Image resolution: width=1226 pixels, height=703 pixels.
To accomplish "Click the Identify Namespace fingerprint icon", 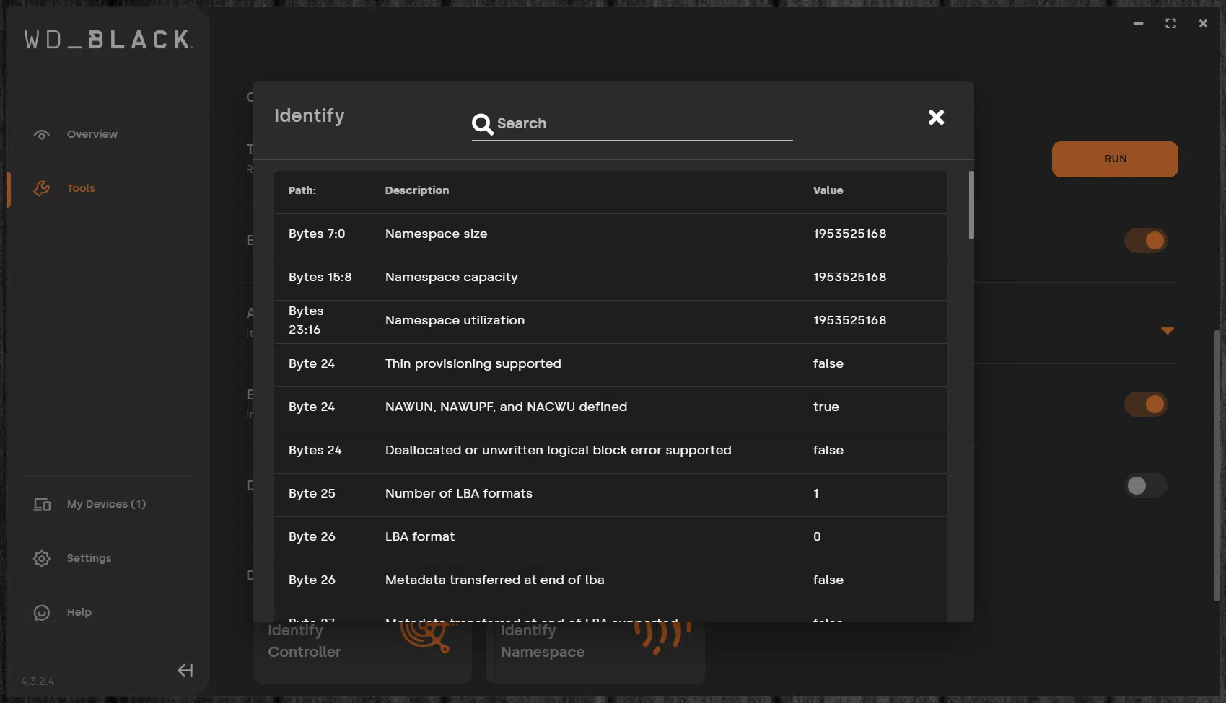I will click(x=662, y=637).
